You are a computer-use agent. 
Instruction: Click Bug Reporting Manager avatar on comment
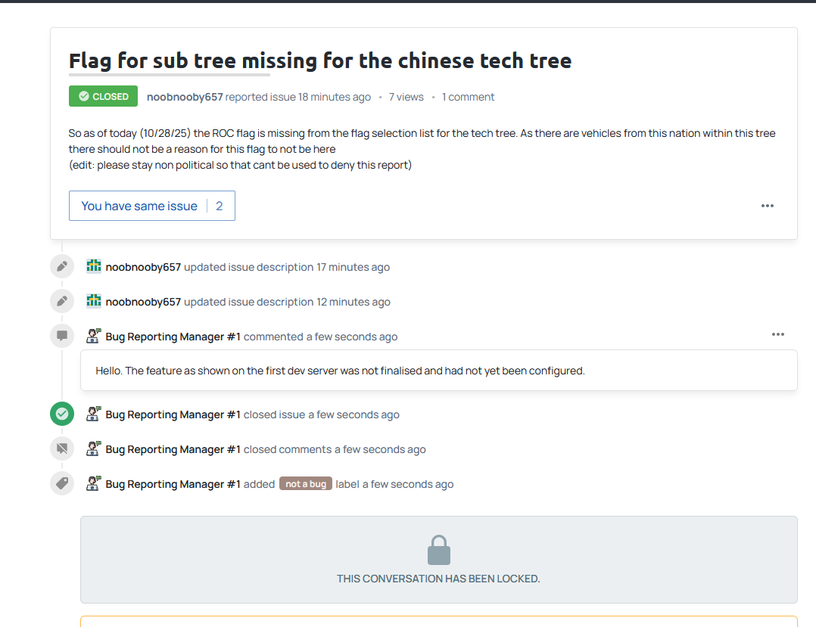click(94, 336)
